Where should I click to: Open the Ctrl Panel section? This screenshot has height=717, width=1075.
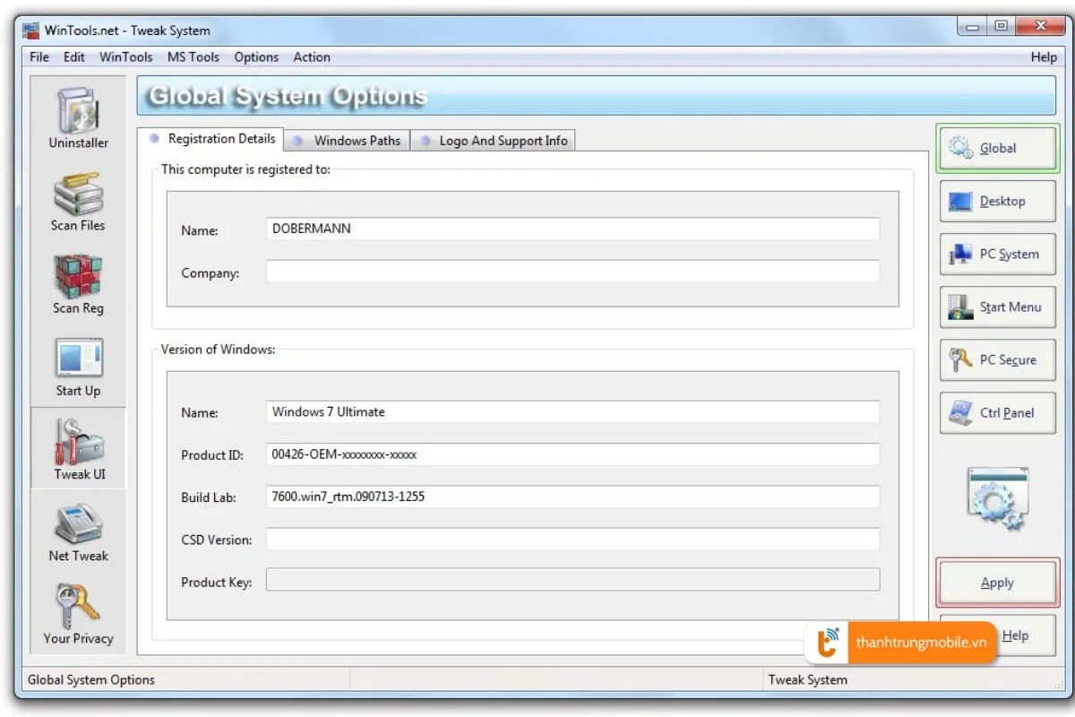tap(997, 412)
